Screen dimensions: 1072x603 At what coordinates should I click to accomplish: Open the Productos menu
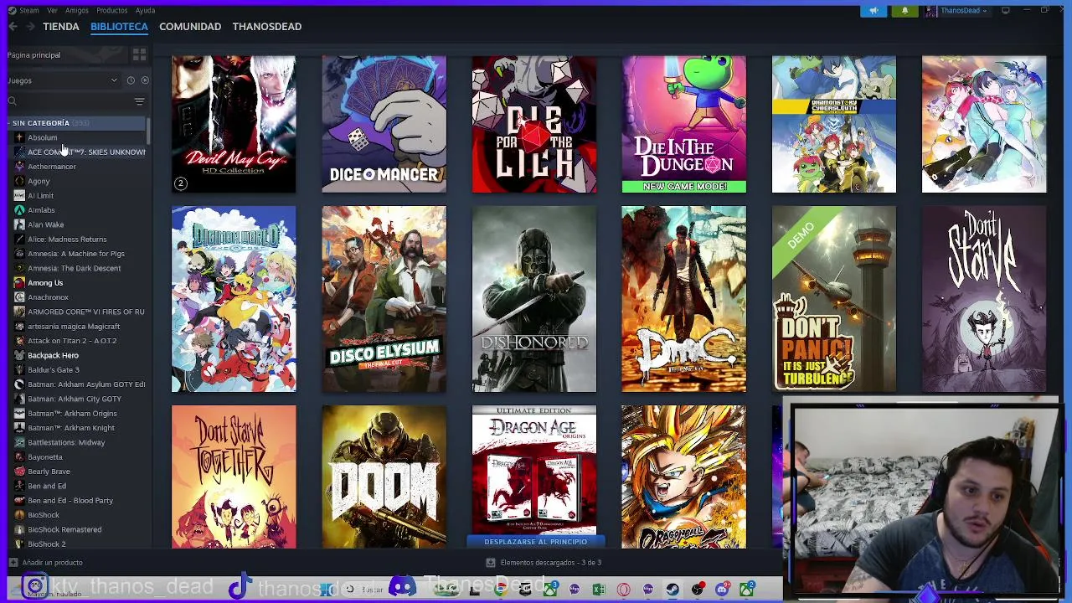coord(111,10)
